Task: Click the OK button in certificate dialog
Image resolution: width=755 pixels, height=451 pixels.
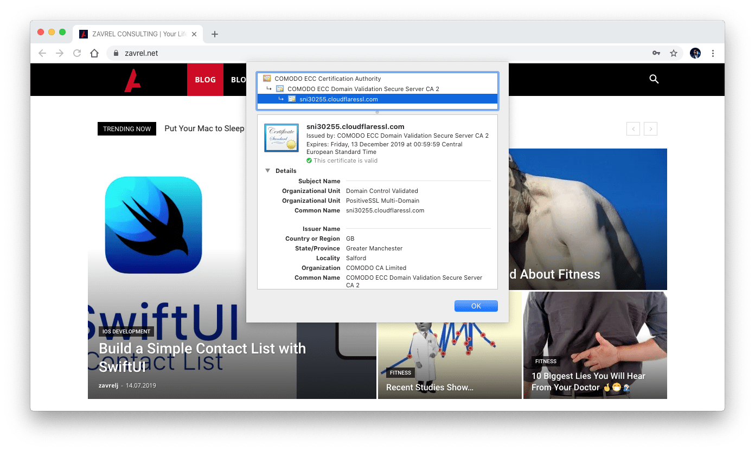Action: click(x=476, y=306)
